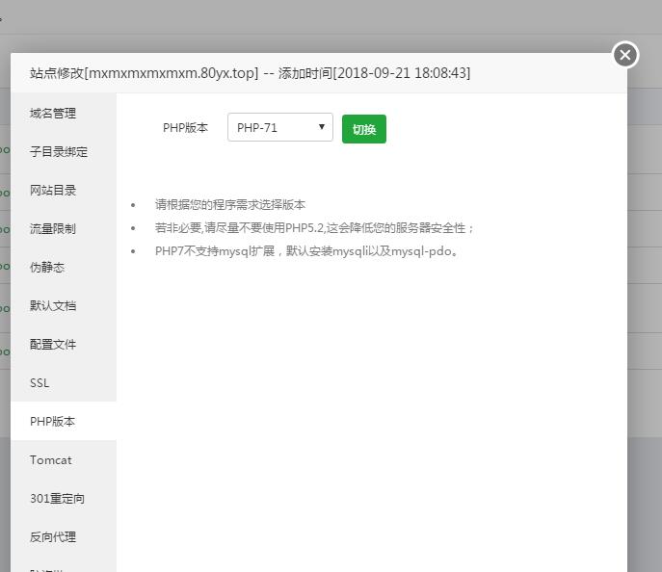Click the PHP5.2 security warning tip
The width and height of the screenshot is (662, 572).
[314, 228]
